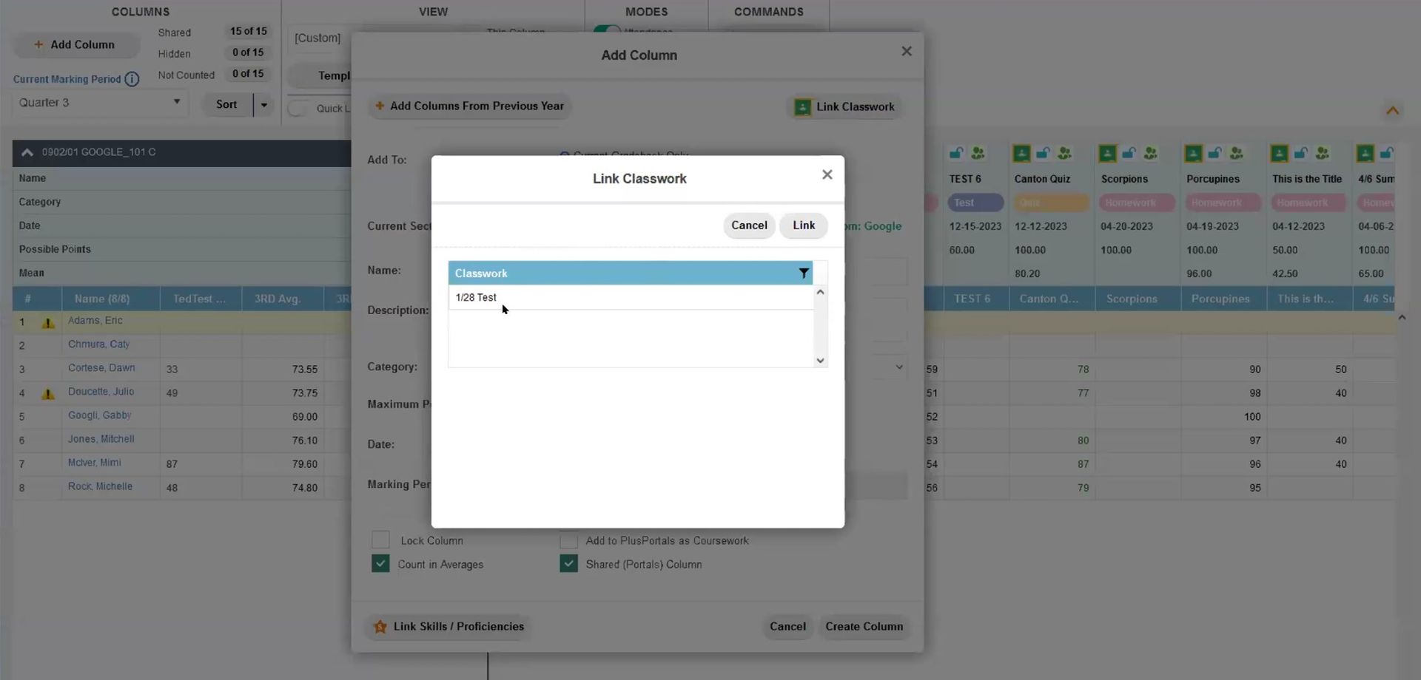Click the lock icon above Porcupines
The image size is (1421, 680).
pos(1215,153)
